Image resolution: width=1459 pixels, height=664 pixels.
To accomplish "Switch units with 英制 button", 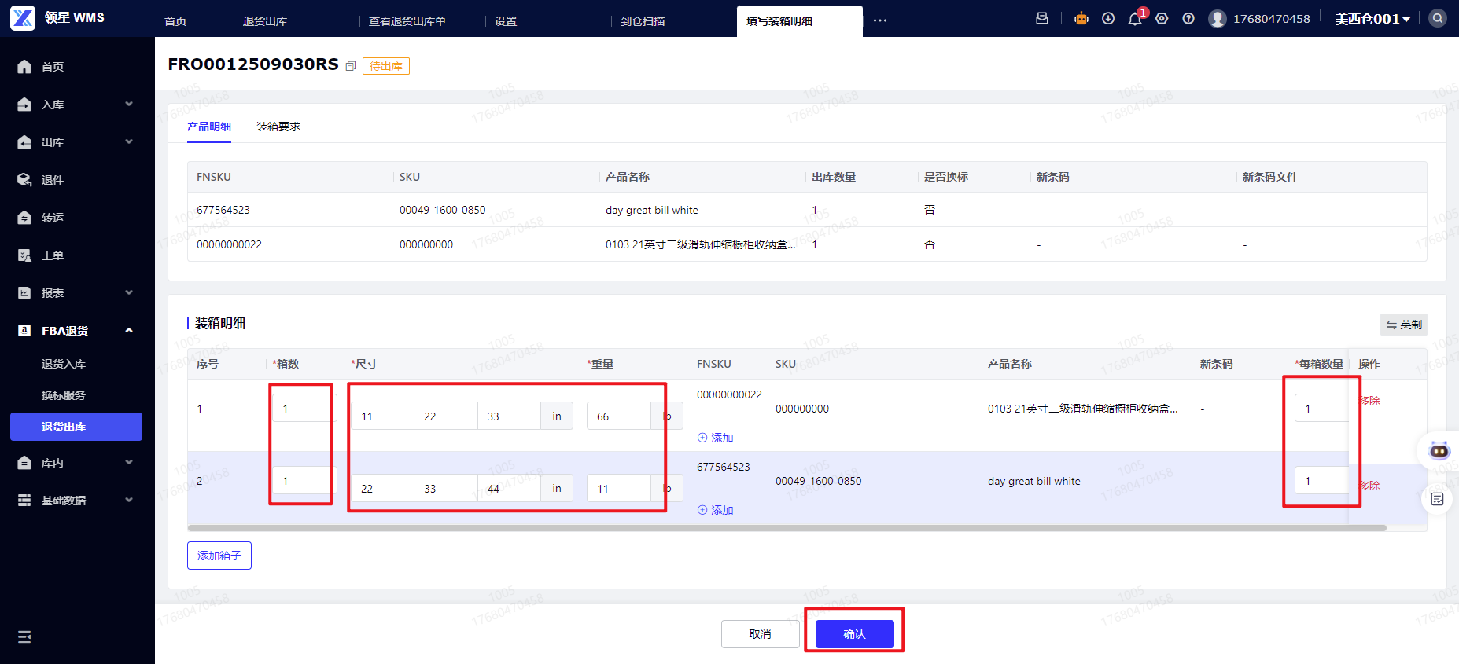I will (x=1404, y=325).
